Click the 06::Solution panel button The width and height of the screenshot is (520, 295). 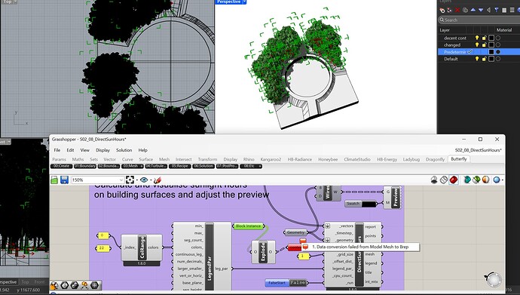[203, 166]
